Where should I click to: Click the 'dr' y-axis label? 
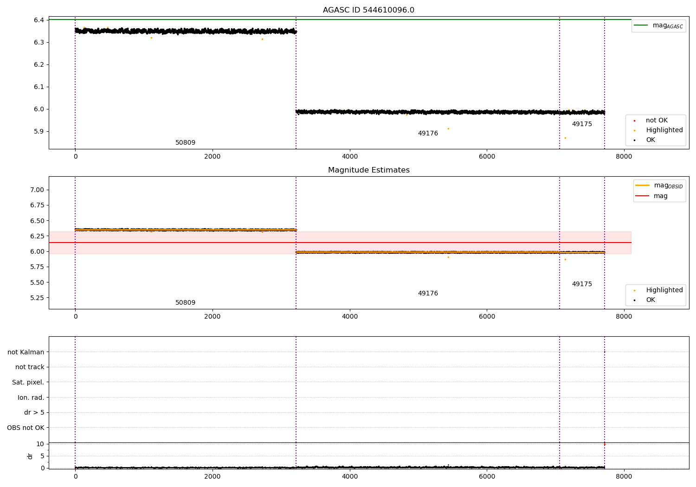[30, 456]
